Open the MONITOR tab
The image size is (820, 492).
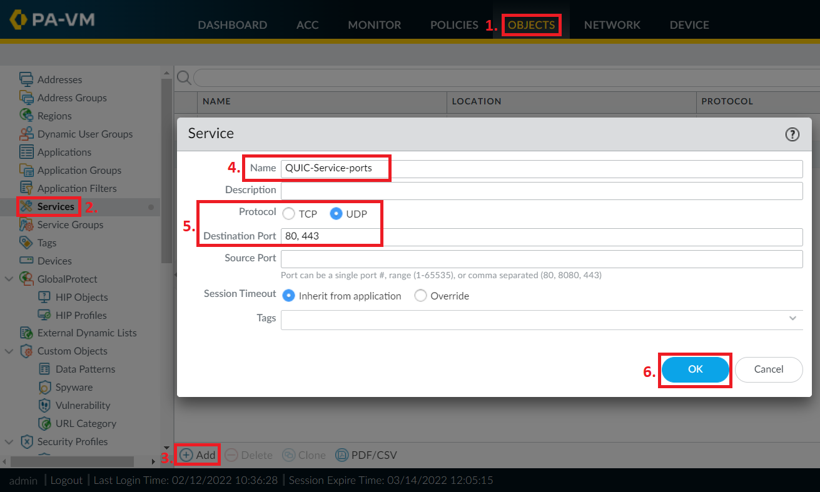pos(374,25)
